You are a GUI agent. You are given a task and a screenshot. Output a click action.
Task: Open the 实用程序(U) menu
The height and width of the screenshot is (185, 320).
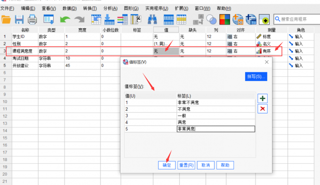(x=157, y=8)
